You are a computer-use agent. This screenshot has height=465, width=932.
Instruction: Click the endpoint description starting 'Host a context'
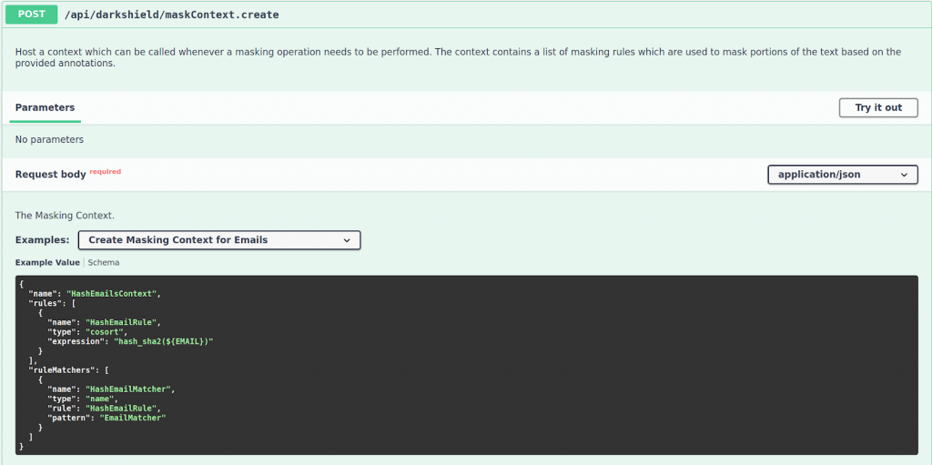[x=459, y=57]
